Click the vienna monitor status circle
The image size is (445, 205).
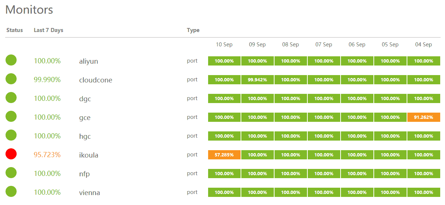[11, 191]
